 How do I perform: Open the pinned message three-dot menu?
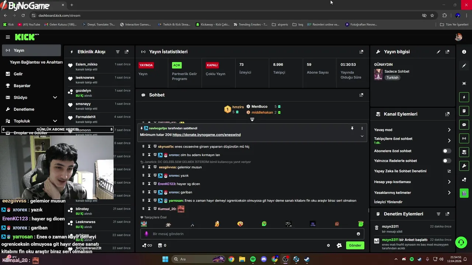coord(362,128)
